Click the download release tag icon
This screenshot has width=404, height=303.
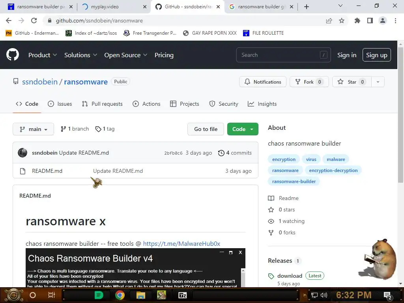pos(271,276)
